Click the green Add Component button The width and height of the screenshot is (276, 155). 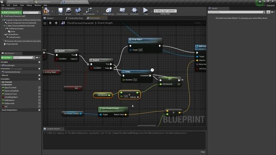(x=11, y=12)
